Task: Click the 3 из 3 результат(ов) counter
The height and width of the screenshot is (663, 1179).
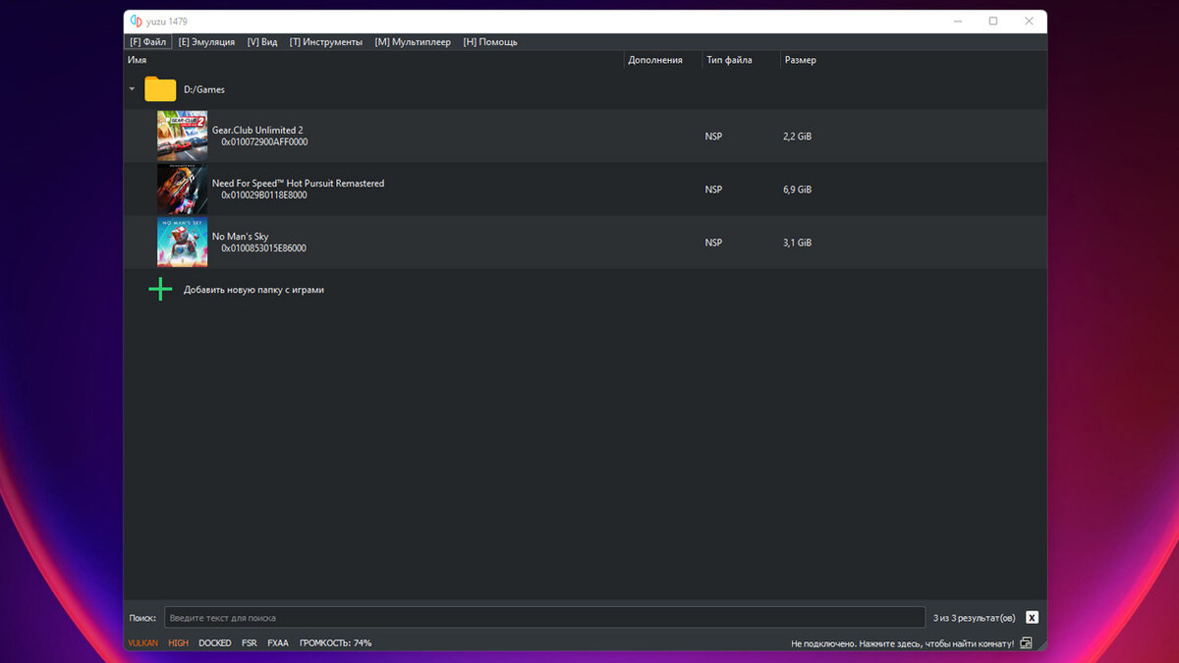Action: click(975, 618)
